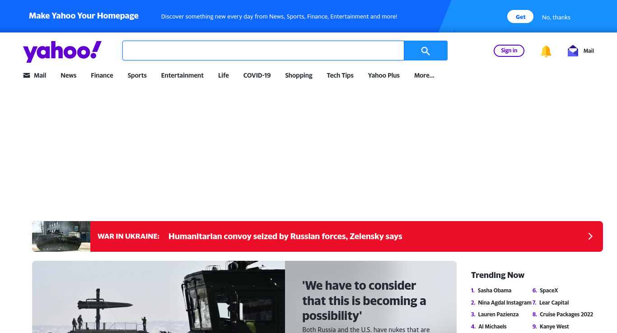Click the Make Yahoo Your Homepage heading
Image resolution: width=617 pixels, height=333 pixels.
(84, 16)
